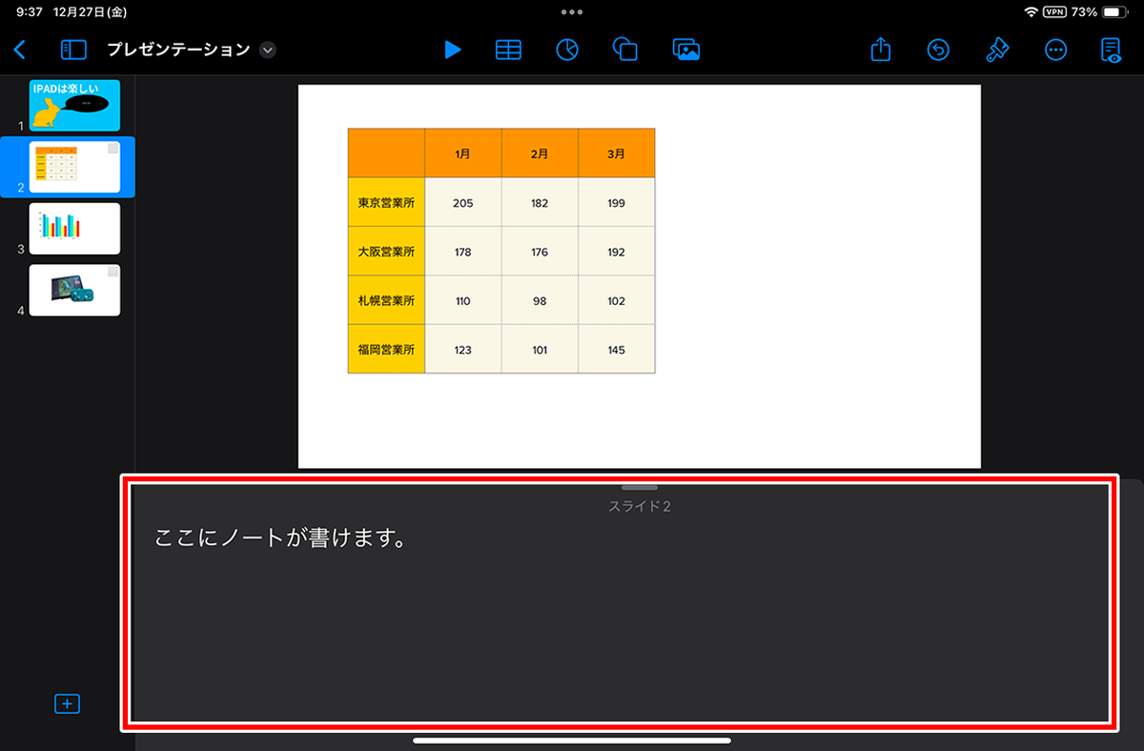
Task: Tap the スライド2 notes label
Action: tap(640, 506)
